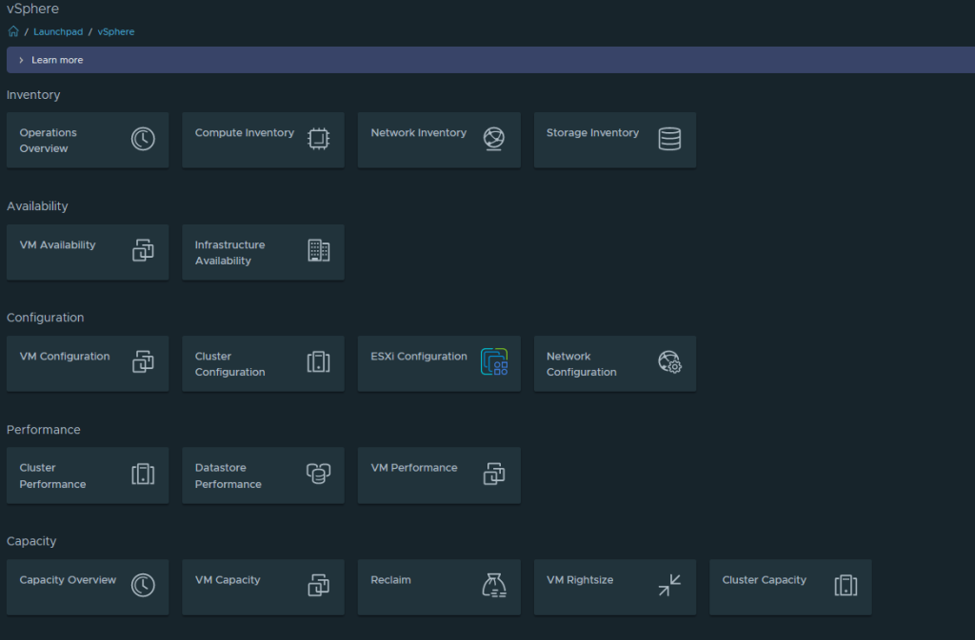975x640 pixels.
Task: Click the building icon on Infrastructure Availability
Action: point(318,251)
